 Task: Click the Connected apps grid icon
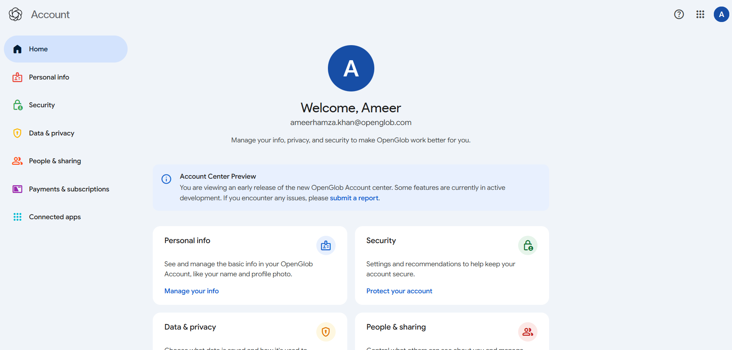tap(17, 216)
